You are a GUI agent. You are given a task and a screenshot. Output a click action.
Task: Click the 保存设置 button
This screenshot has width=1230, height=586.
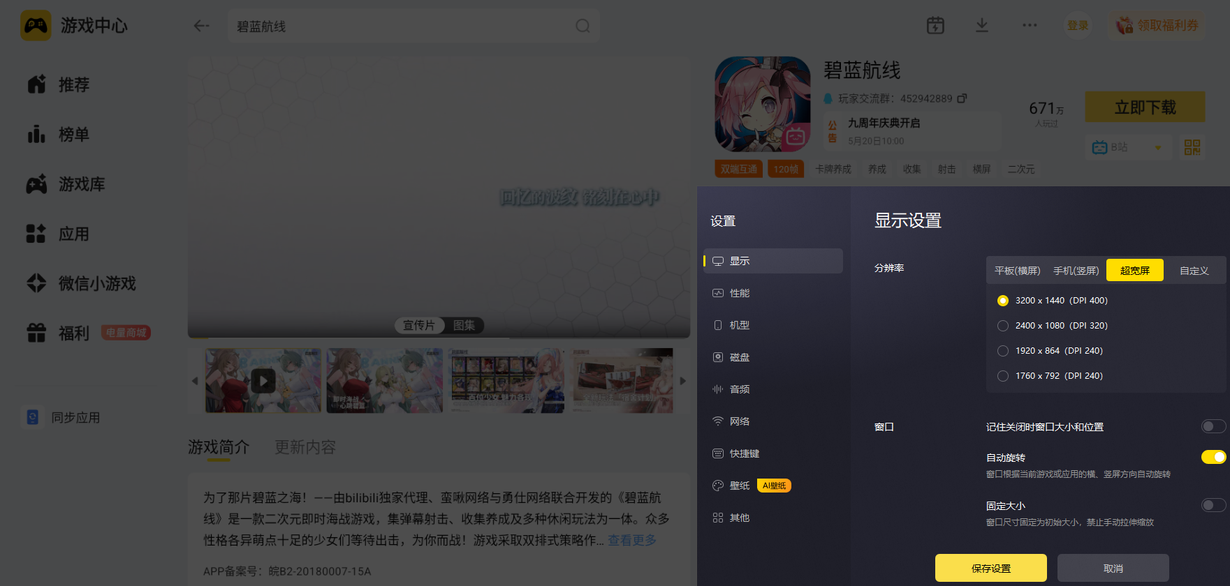(x=991, y=568)
